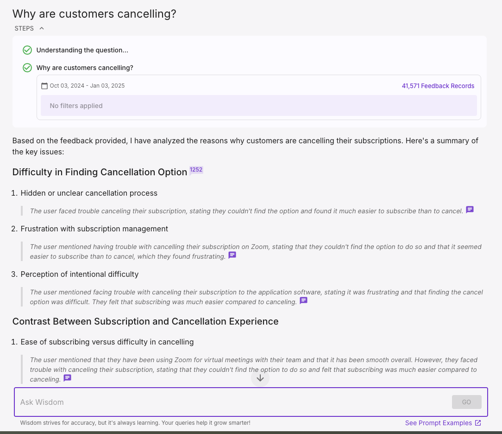Image resolution: width=502 pixels, height=434 pixels.
Task: Click the text Hidden or unclear cancellation process
Action: (89, 193)
